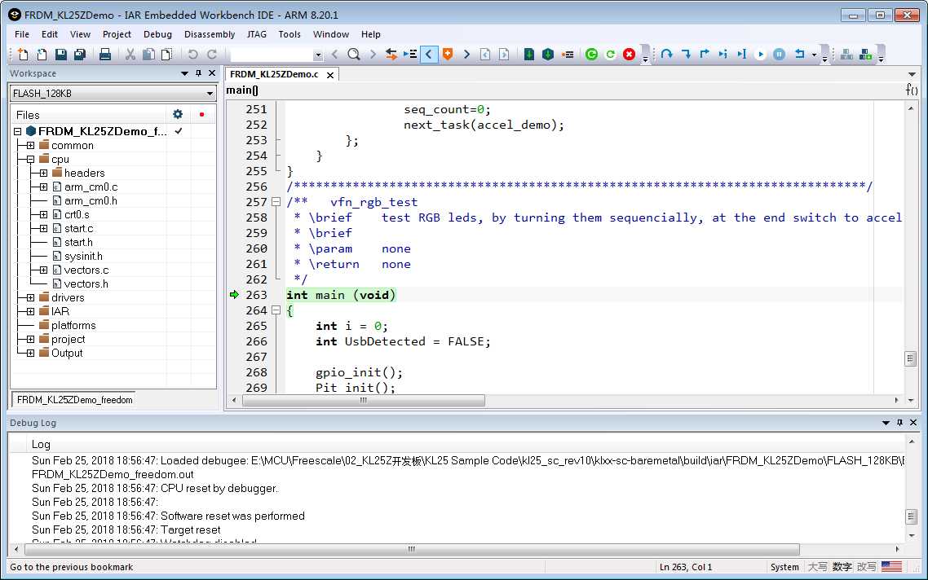Collapse the code fold at line 264

[276, 310]
